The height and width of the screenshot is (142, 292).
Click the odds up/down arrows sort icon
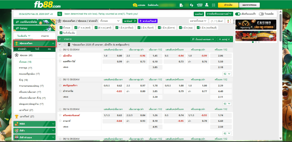(229, 21)
